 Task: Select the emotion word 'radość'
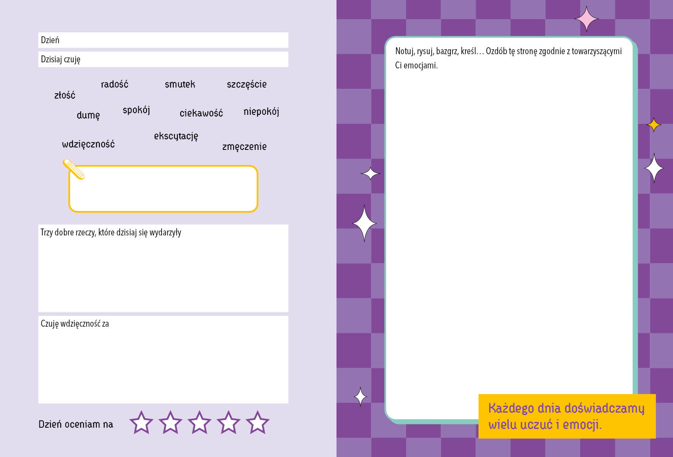point(114,84)
